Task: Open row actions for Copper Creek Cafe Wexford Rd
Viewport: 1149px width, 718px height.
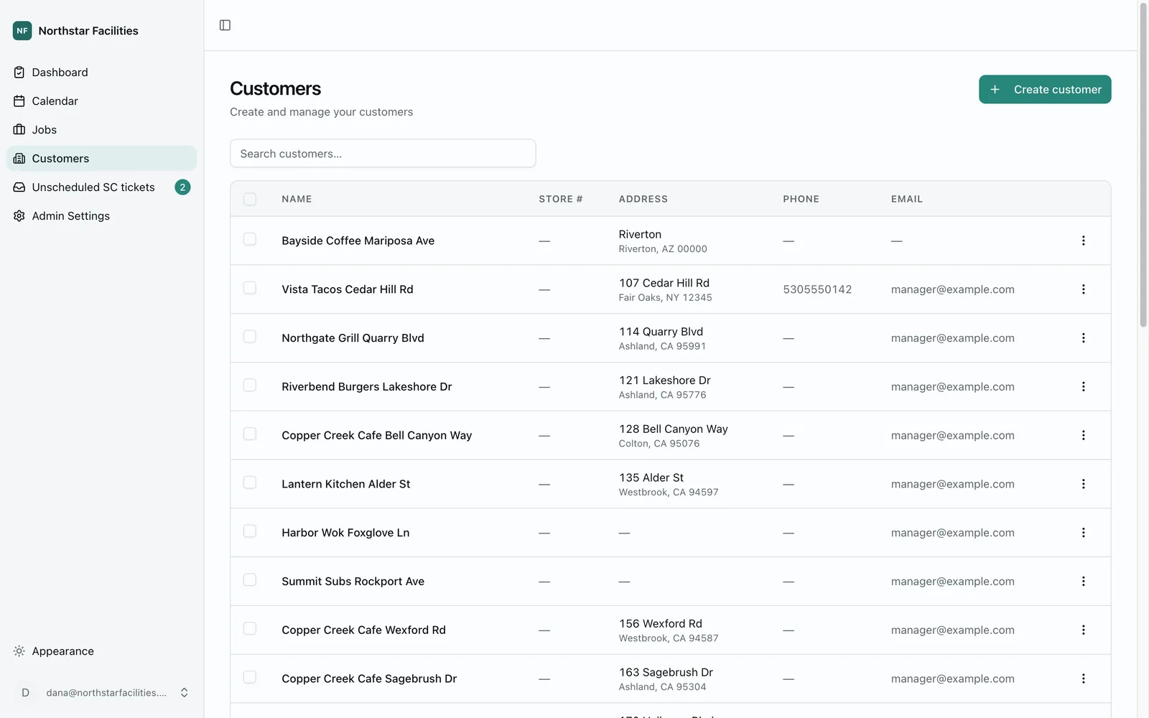Action: pos(1083,630)
